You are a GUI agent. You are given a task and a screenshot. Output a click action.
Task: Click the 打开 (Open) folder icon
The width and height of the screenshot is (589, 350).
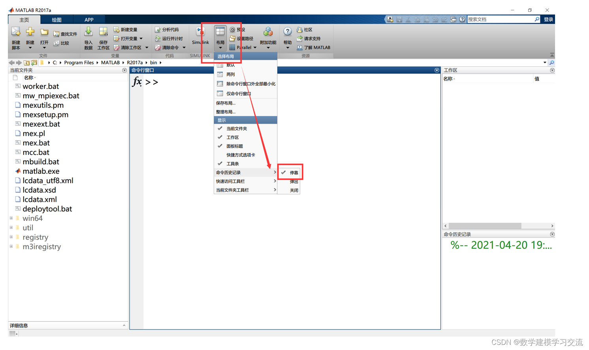pyautogui.click(x=44, y=32)
